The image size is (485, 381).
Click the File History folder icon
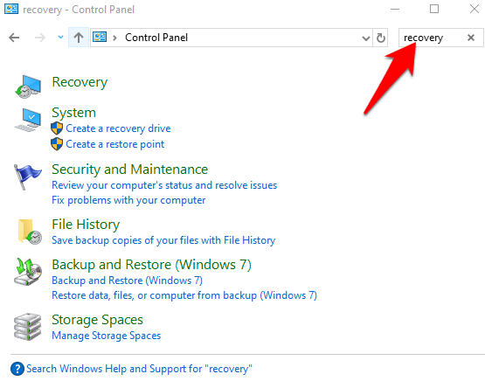(30, 232)
